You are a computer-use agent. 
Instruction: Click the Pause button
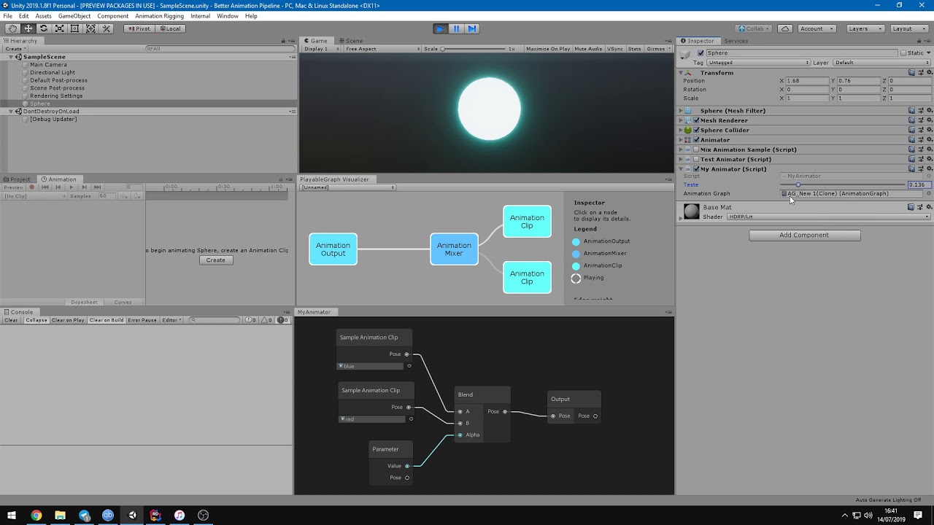(x=455, y=28)
